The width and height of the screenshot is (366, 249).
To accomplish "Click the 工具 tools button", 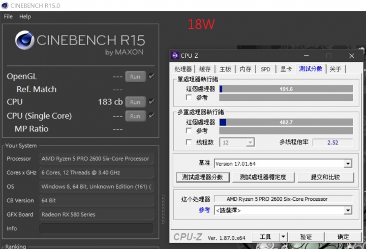I will click(x=265, y=237).
